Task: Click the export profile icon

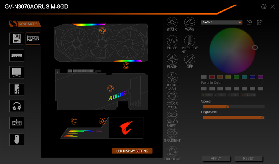Action: click(259, 22)
